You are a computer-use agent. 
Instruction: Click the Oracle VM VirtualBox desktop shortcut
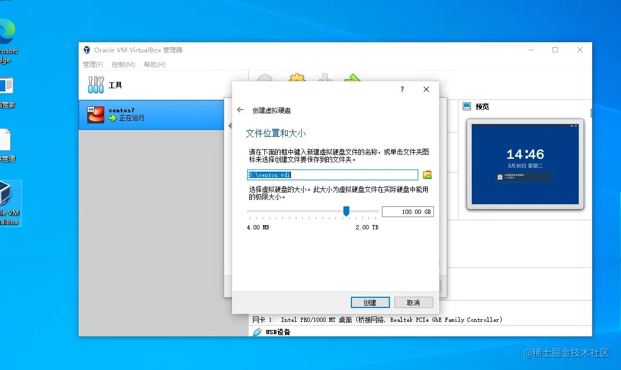pyautogui.click(x=9, y=203)
